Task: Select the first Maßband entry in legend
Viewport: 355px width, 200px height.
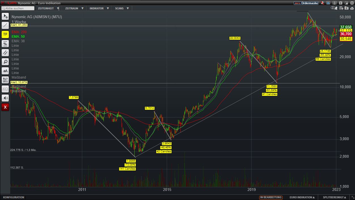Action: 19,77
